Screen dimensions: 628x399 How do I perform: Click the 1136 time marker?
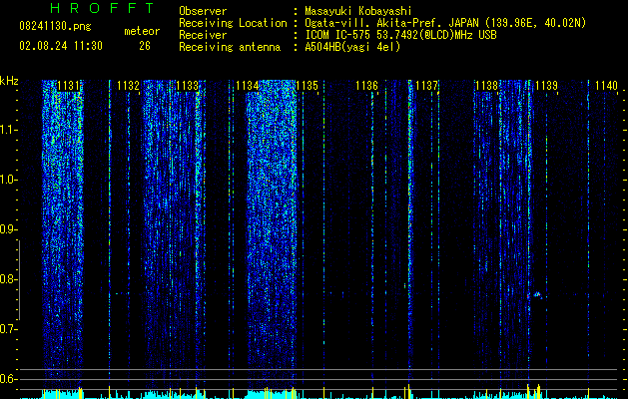coord(366,86)
